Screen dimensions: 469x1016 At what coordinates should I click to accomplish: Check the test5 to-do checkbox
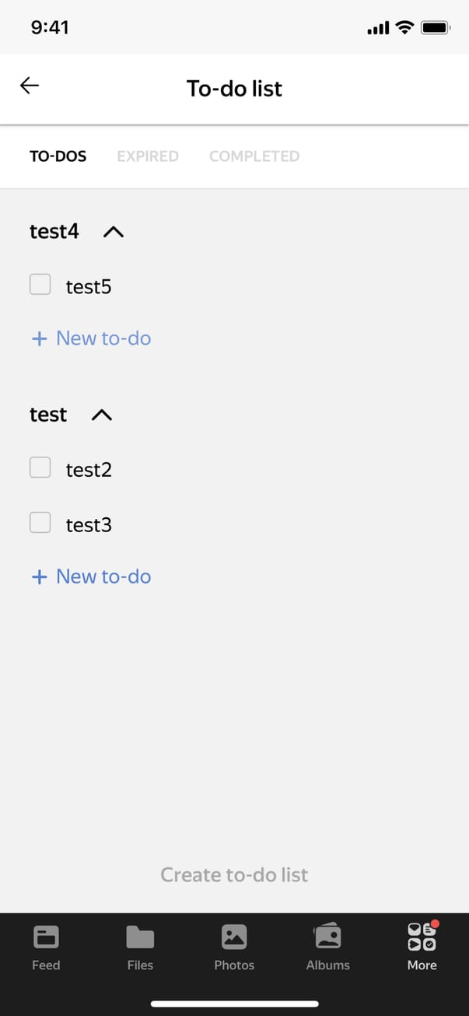click(40, 285)
